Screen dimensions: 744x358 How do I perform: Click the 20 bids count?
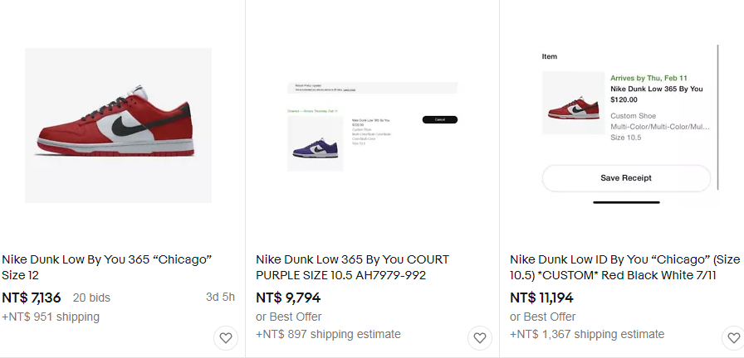tap(91, 298)
